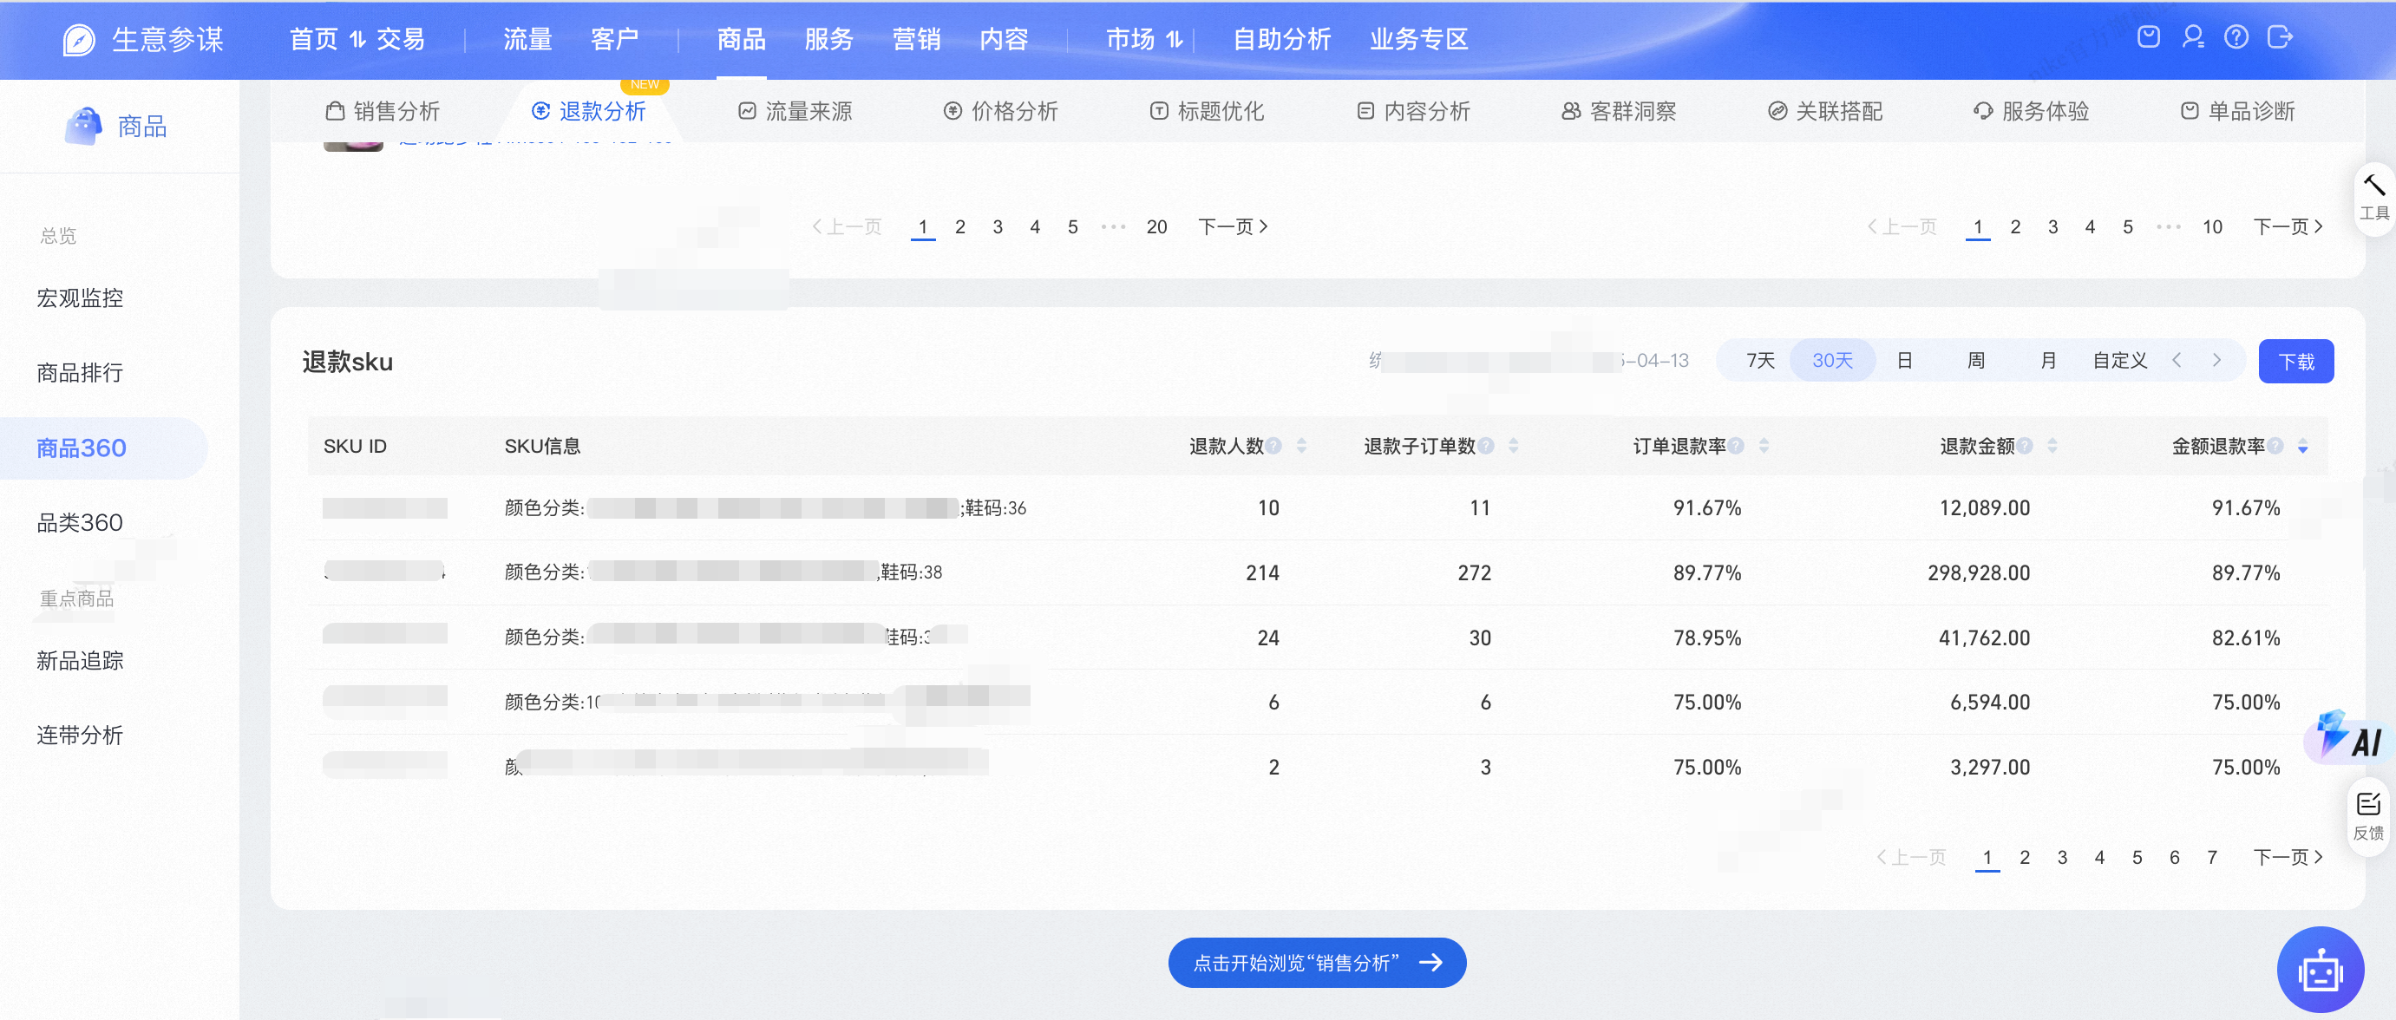
Task: Sort by 退款金额 column arrows
Action: [2052, 445]
